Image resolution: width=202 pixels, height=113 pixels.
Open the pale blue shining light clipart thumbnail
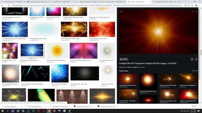[x=44, y=29]
